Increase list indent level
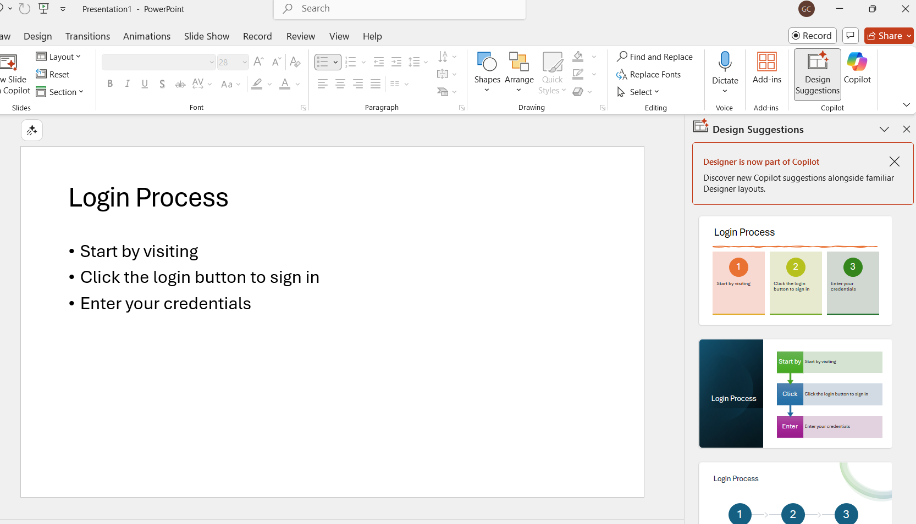This screenshot has height=524, width=916. [396, 62]
